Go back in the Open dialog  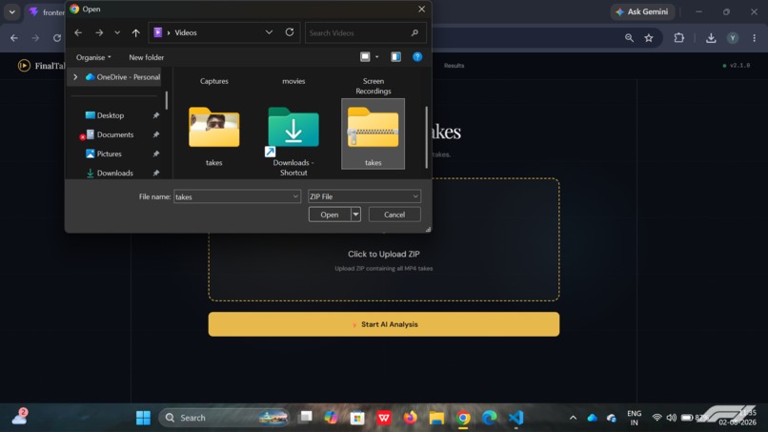[x=78, y=32]
